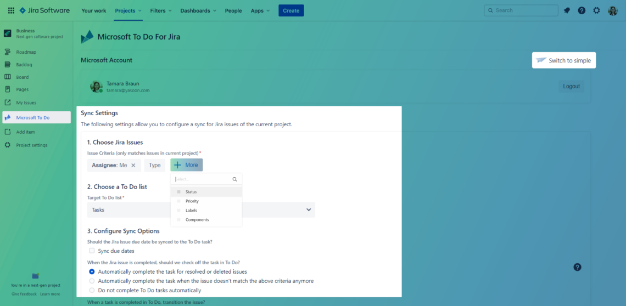The image size is (626, 306).
Task: Click the My Issues sidebar icon
Action: point(8,103)
